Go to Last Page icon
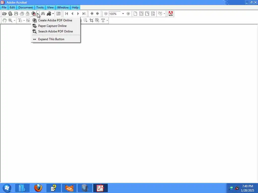Screen dimensions: 258x193 84,14
